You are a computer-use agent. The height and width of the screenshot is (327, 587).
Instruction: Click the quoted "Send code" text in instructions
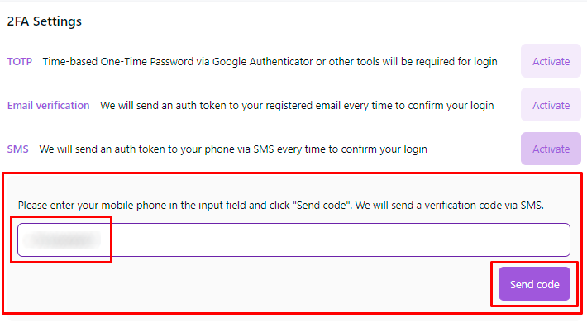[x=322, y=205]
